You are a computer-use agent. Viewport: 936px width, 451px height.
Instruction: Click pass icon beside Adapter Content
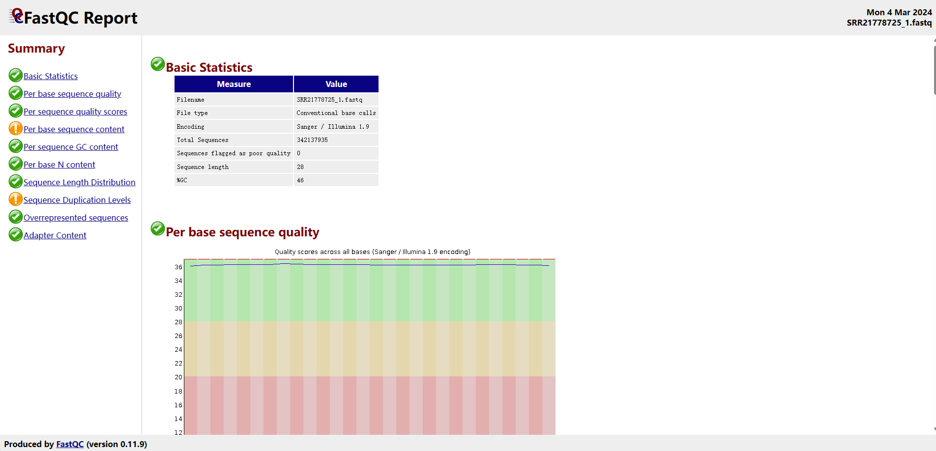[16, 234]
